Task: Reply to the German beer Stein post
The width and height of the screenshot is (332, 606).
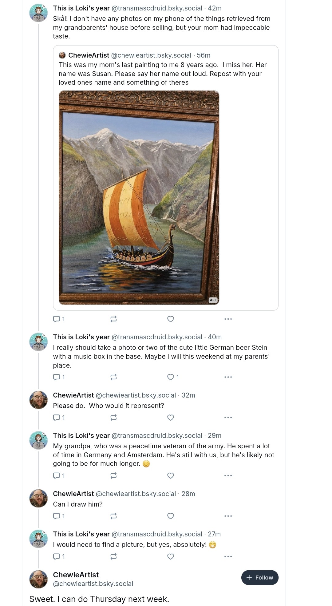Action: [x=57, y=377]
